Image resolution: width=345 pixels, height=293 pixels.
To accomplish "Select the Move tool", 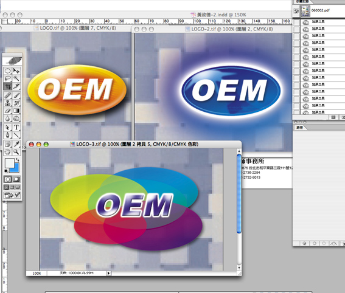I will [16, 71].
